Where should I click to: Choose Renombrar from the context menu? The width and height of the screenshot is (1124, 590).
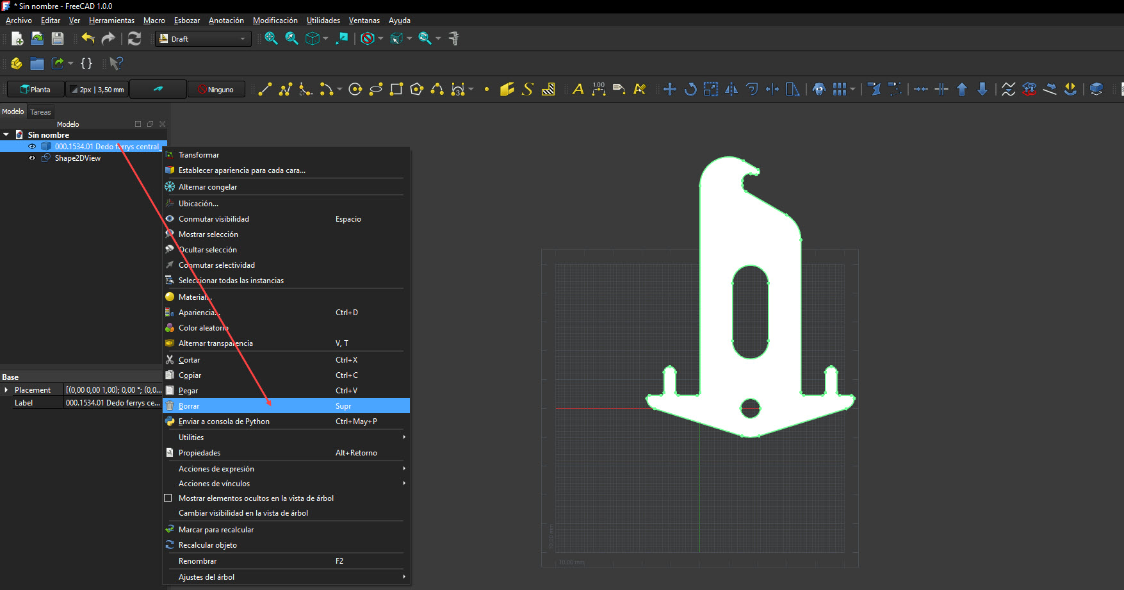point(286,561)
